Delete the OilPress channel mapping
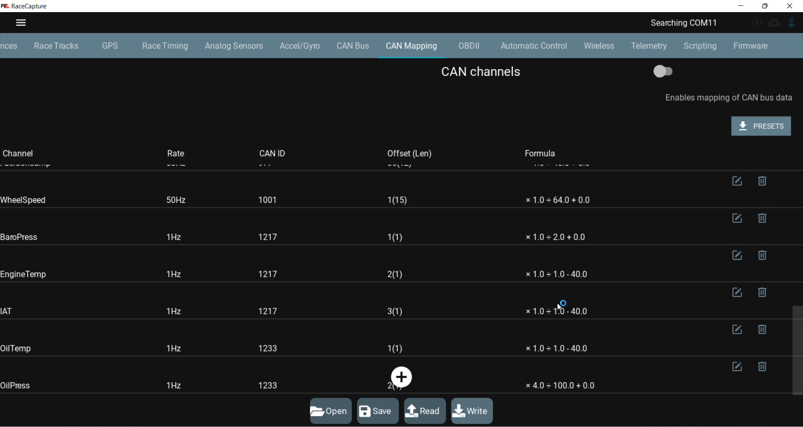This screenshot has height=427, width=803. point(762,368)
